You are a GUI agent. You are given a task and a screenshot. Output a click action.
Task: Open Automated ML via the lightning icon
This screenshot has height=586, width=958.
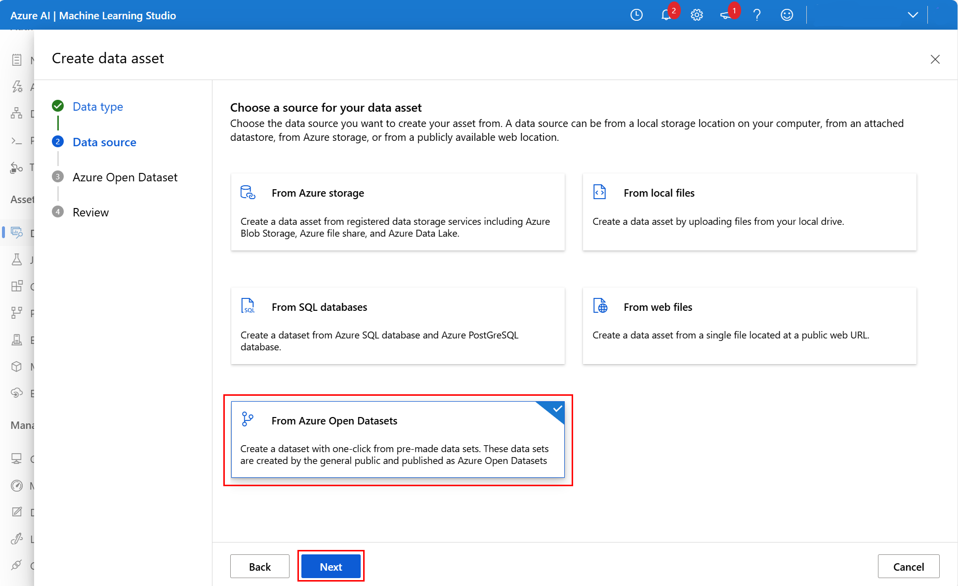(17, 86)
